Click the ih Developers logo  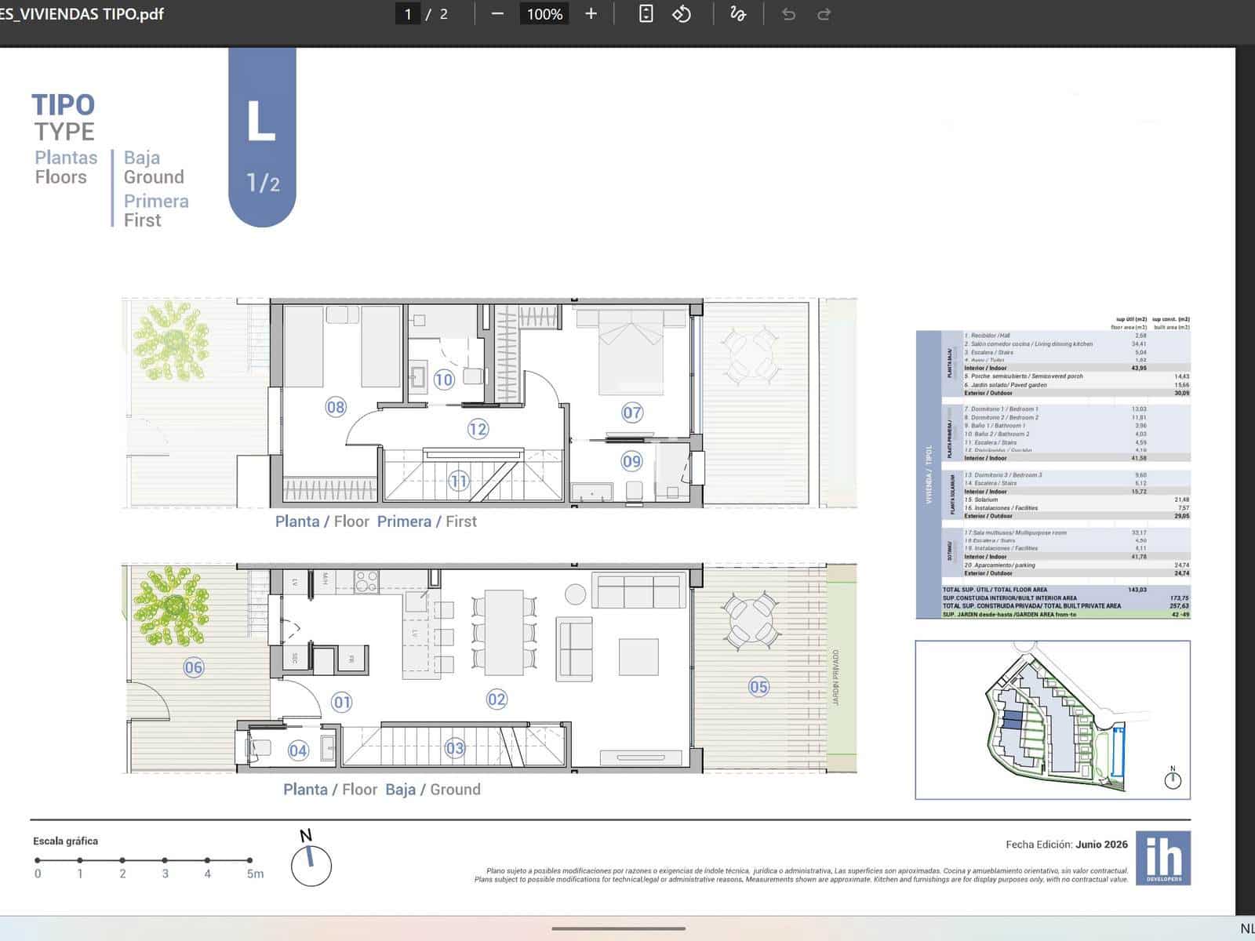1163,859
